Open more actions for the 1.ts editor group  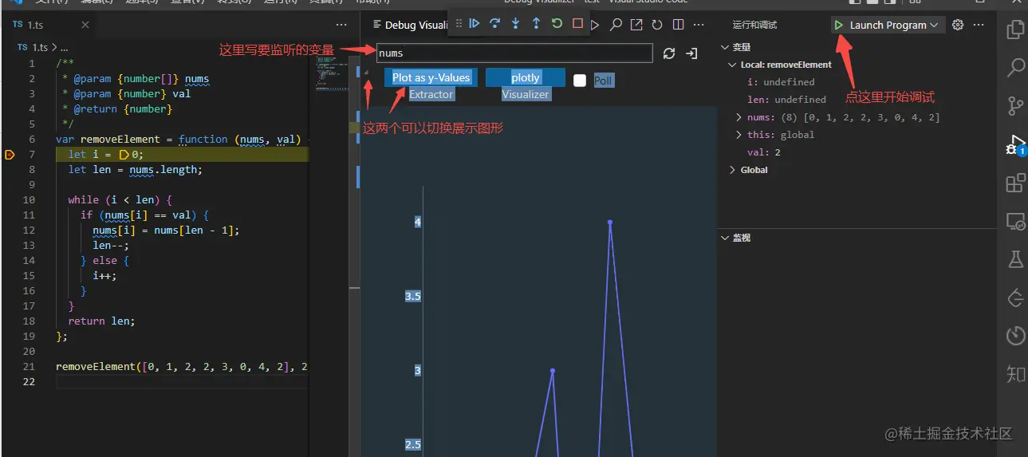[x=341, y=26]
